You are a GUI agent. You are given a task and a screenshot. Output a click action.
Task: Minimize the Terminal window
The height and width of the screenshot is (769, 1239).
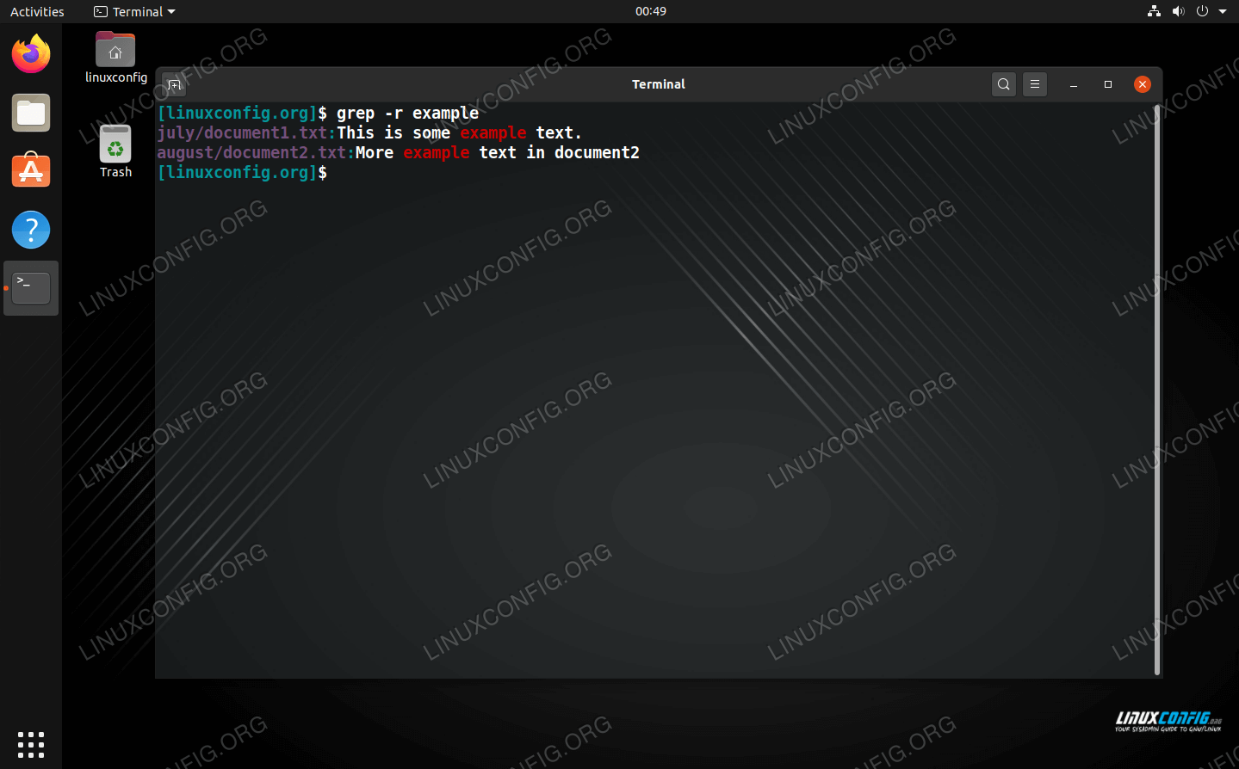(1074, 84)
